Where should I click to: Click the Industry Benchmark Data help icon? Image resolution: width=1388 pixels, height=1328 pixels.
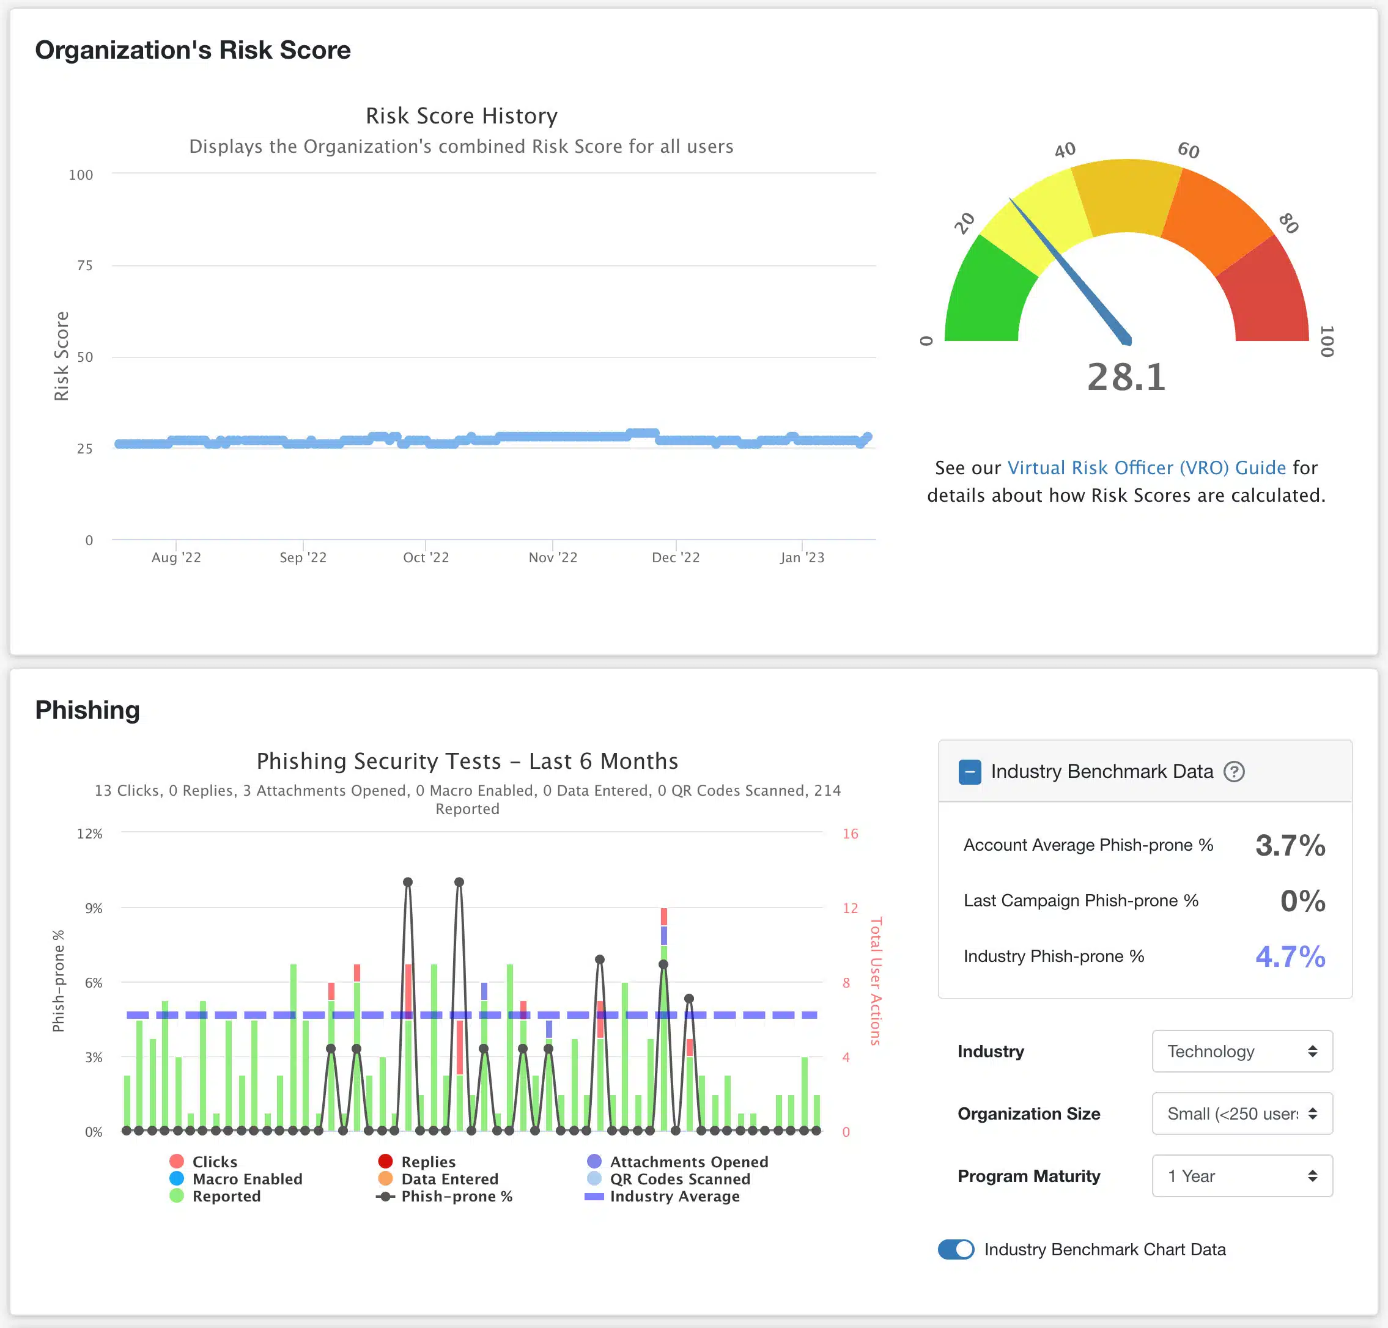point(1234,772)
